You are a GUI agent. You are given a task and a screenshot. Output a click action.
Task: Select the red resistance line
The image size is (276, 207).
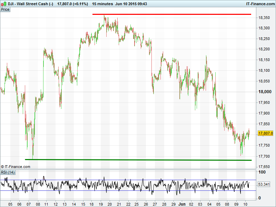click(x=171, y=14)
